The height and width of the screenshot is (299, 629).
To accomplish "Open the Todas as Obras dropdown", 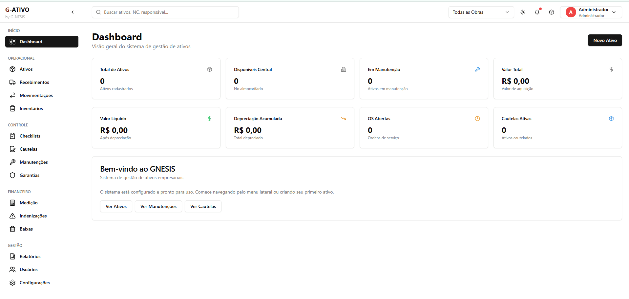I will 481,12.
